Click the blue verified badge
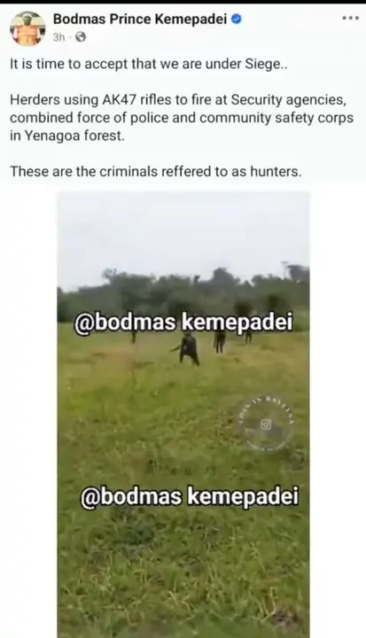Viewport: 366px width, 638px height. [x=237, y=19]
